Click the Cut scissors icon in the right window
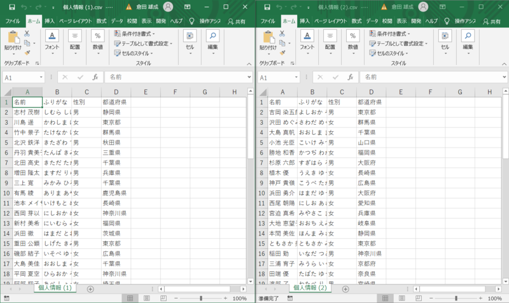The height and width of the screenshot is (303, 509). [282, 34]
